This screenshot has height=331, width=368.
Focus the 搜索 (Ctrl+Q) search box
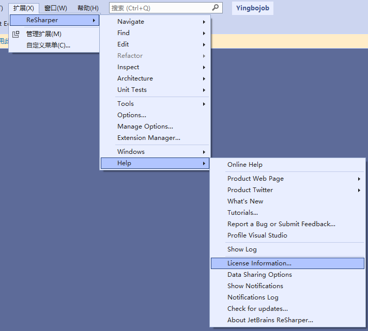click(166, 8)
